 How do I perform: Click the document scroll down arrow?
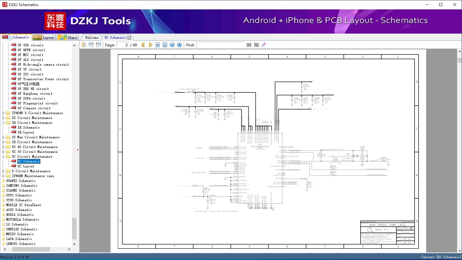[x=459, y=250]
